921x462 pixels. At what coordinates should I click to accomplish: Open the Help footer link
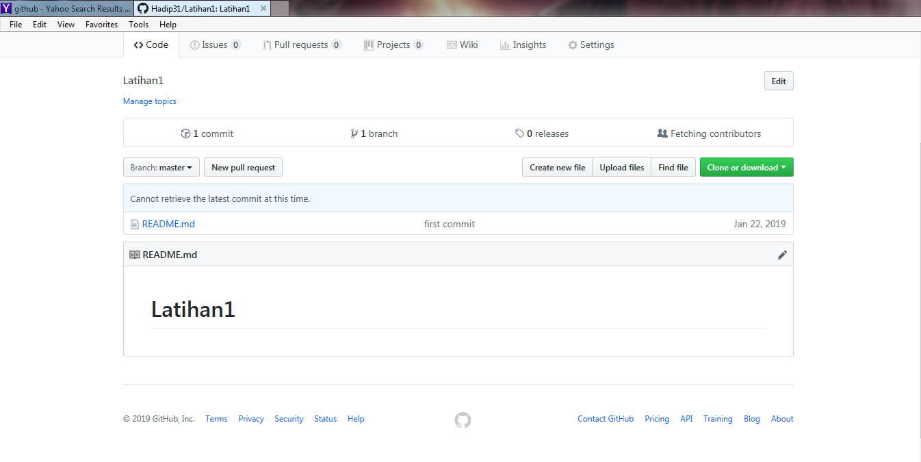coord(356,419)
